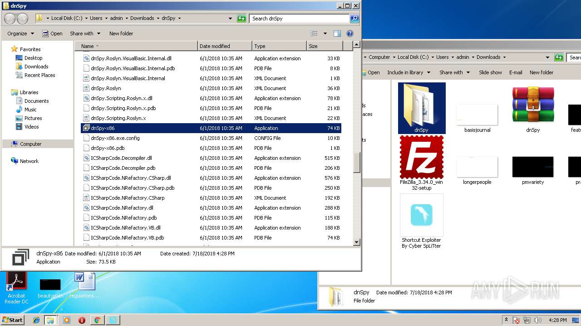Viewport: 581px width, 326px height.
Task: Select Shortcut Exploiter By Cyber SpLiTter icon
Action: 422,221
